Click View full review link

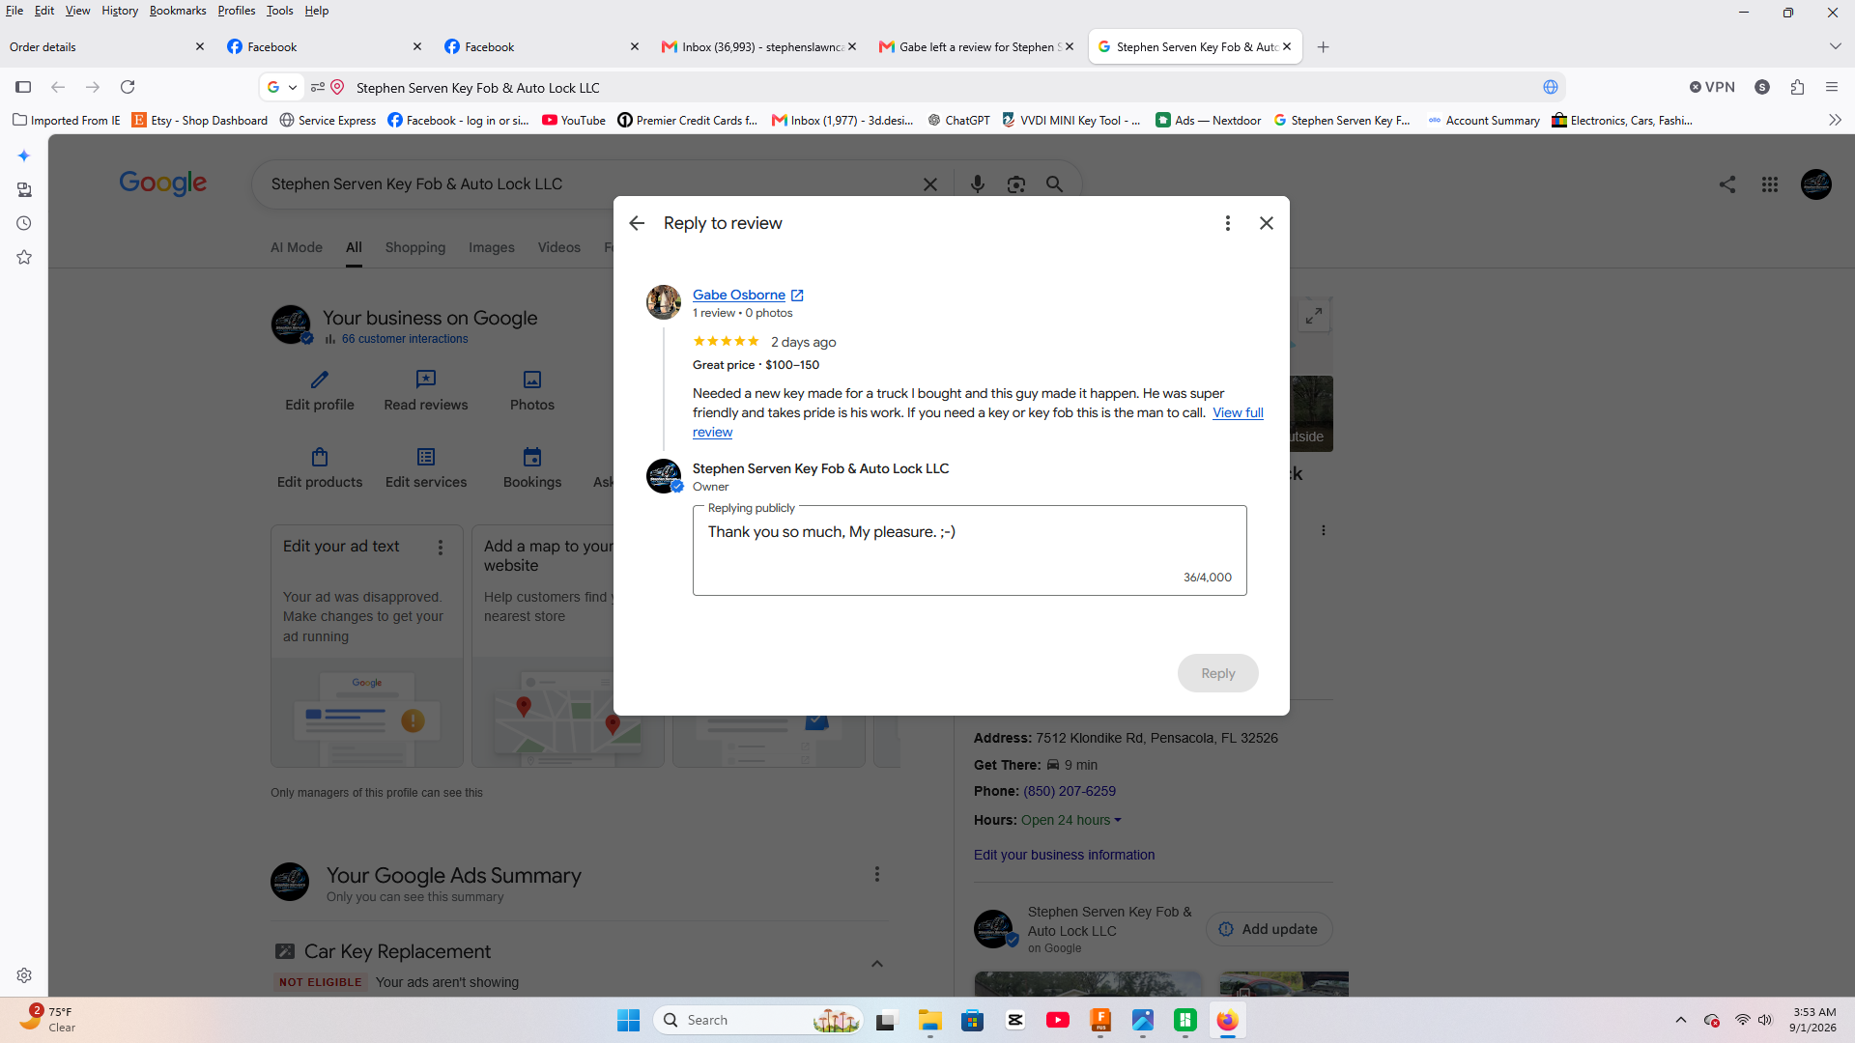click(x=1238, y=412)
